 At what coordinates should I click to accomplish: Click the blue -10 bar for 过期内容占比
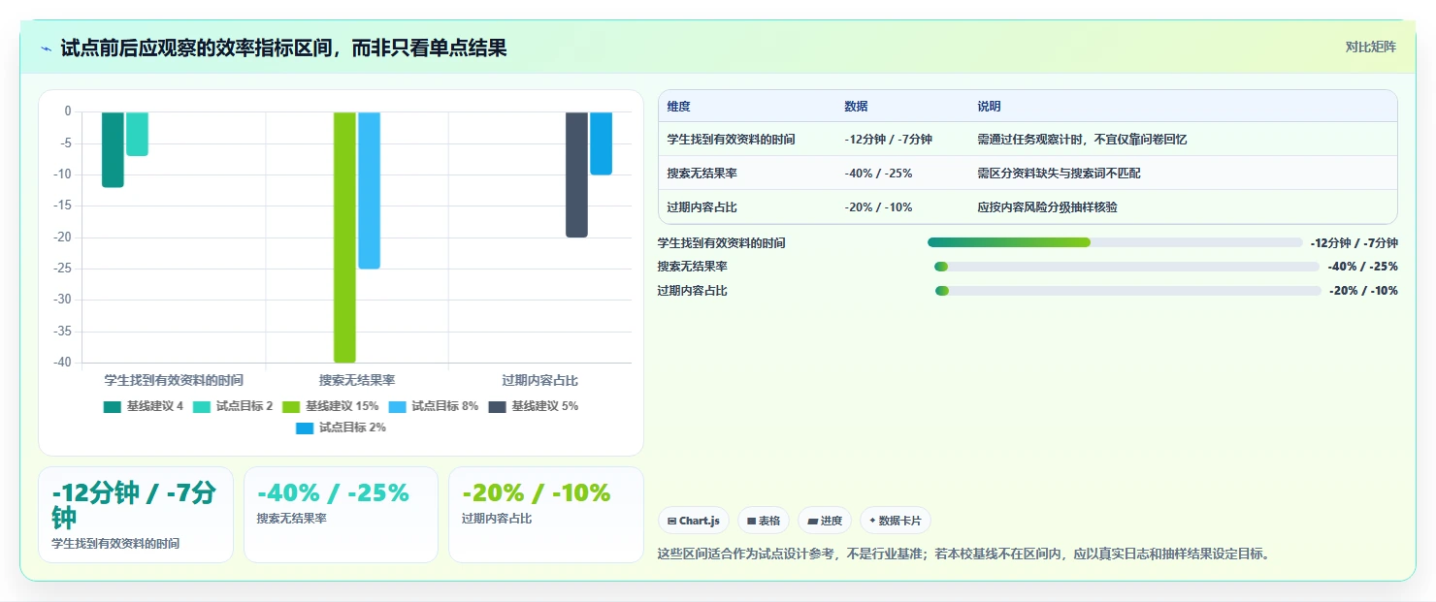pyautogui.click(x=601, y=143)
